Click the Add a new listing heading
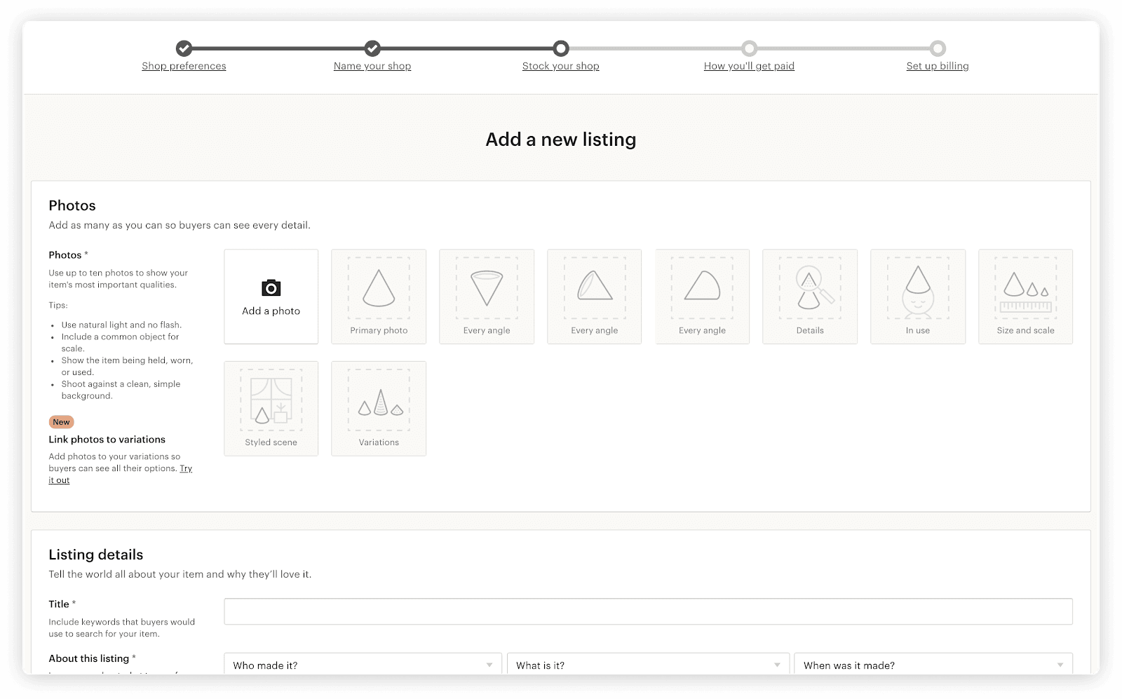This screenshot has height=699, width=1122. 561,140
